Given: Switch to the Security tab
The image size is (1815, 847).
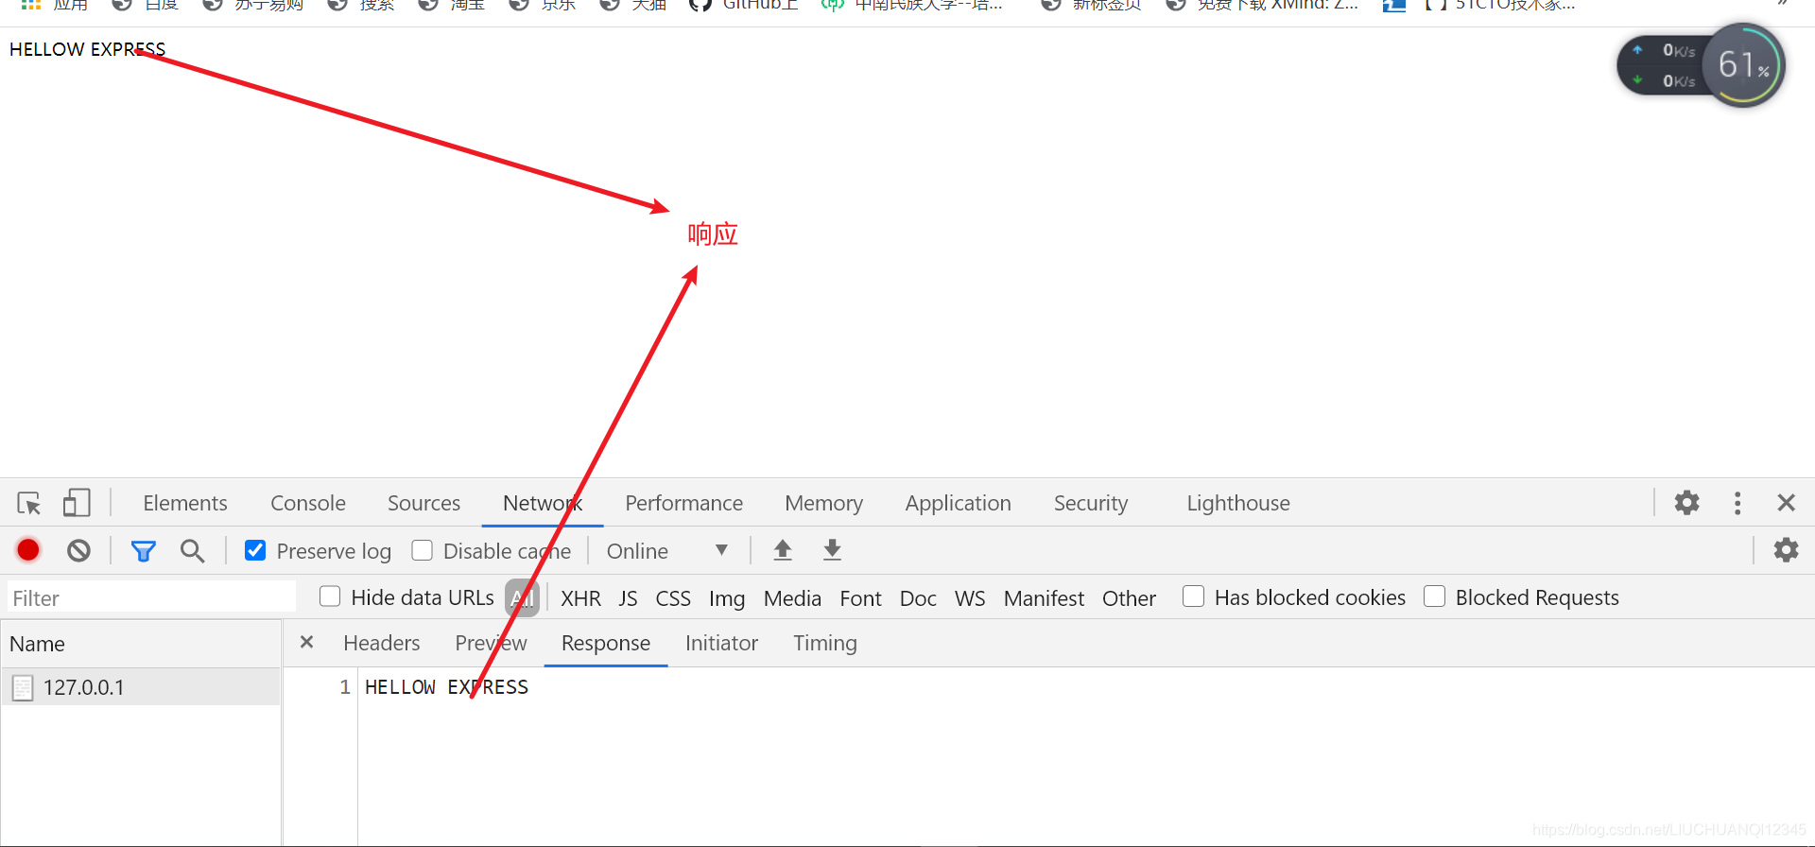Looking at the screenshot, I should click(1091, 503).
